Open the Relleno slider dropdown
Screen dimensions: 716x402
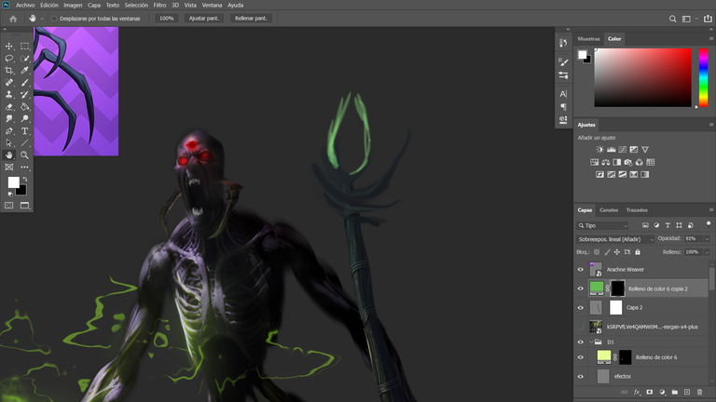tap(707, 252)
